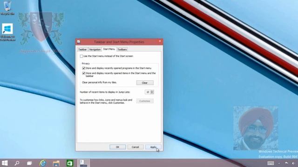
Task: Decrease Jump Lists recent items count
Action: point(152,93)
